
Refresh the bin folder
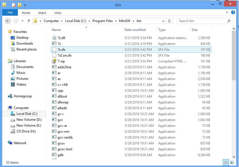169,21
